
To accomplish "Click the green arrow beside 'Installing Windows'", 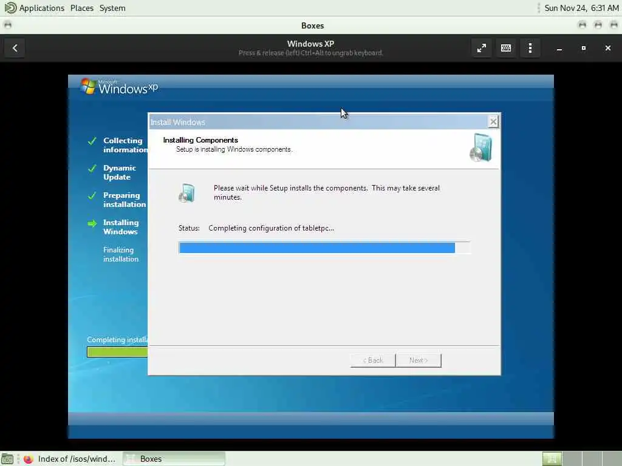I will (x=92, y=223).
